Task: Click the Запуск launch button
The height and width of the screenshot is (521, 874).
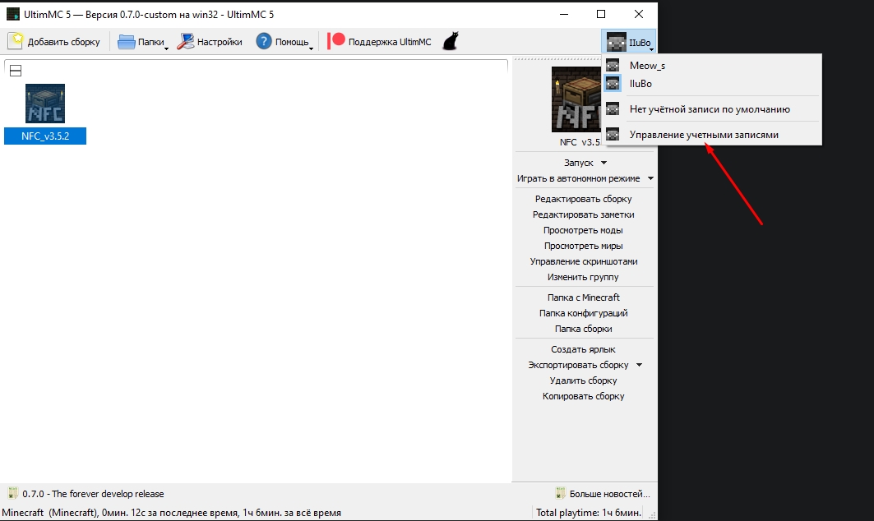Action: pyautogui.click(x=578, y=163)
